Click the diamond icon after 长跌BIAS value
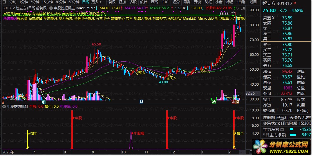 (x=237, y=8)
